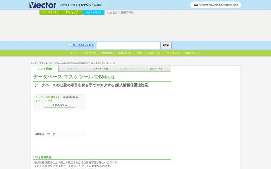
Task: Switch to the ソフト詳細 tab
Action: [44, 68]
